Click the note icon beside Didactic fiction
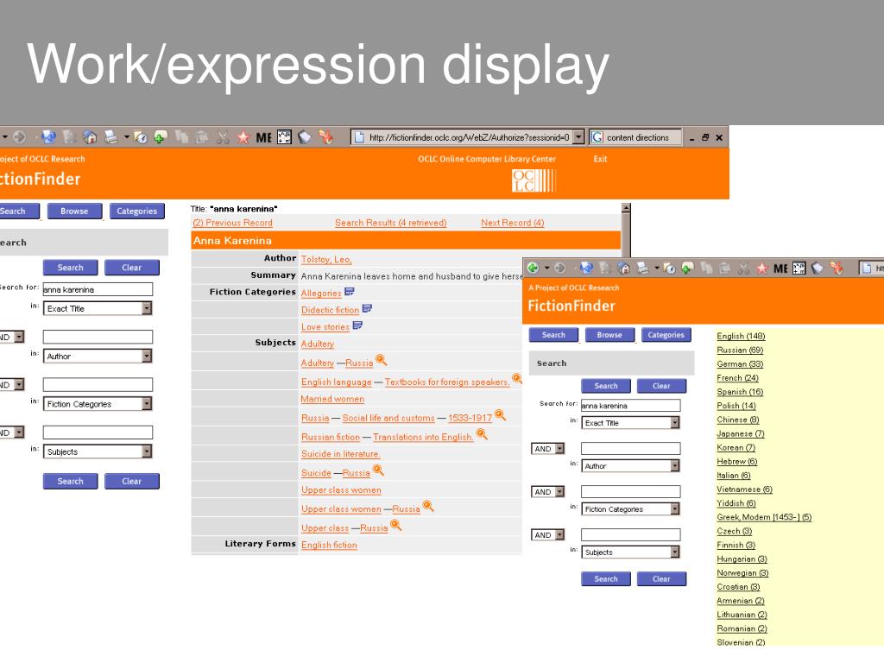This screenshot has height=663, width=884. pyautogui.click(x=367, y=308)
